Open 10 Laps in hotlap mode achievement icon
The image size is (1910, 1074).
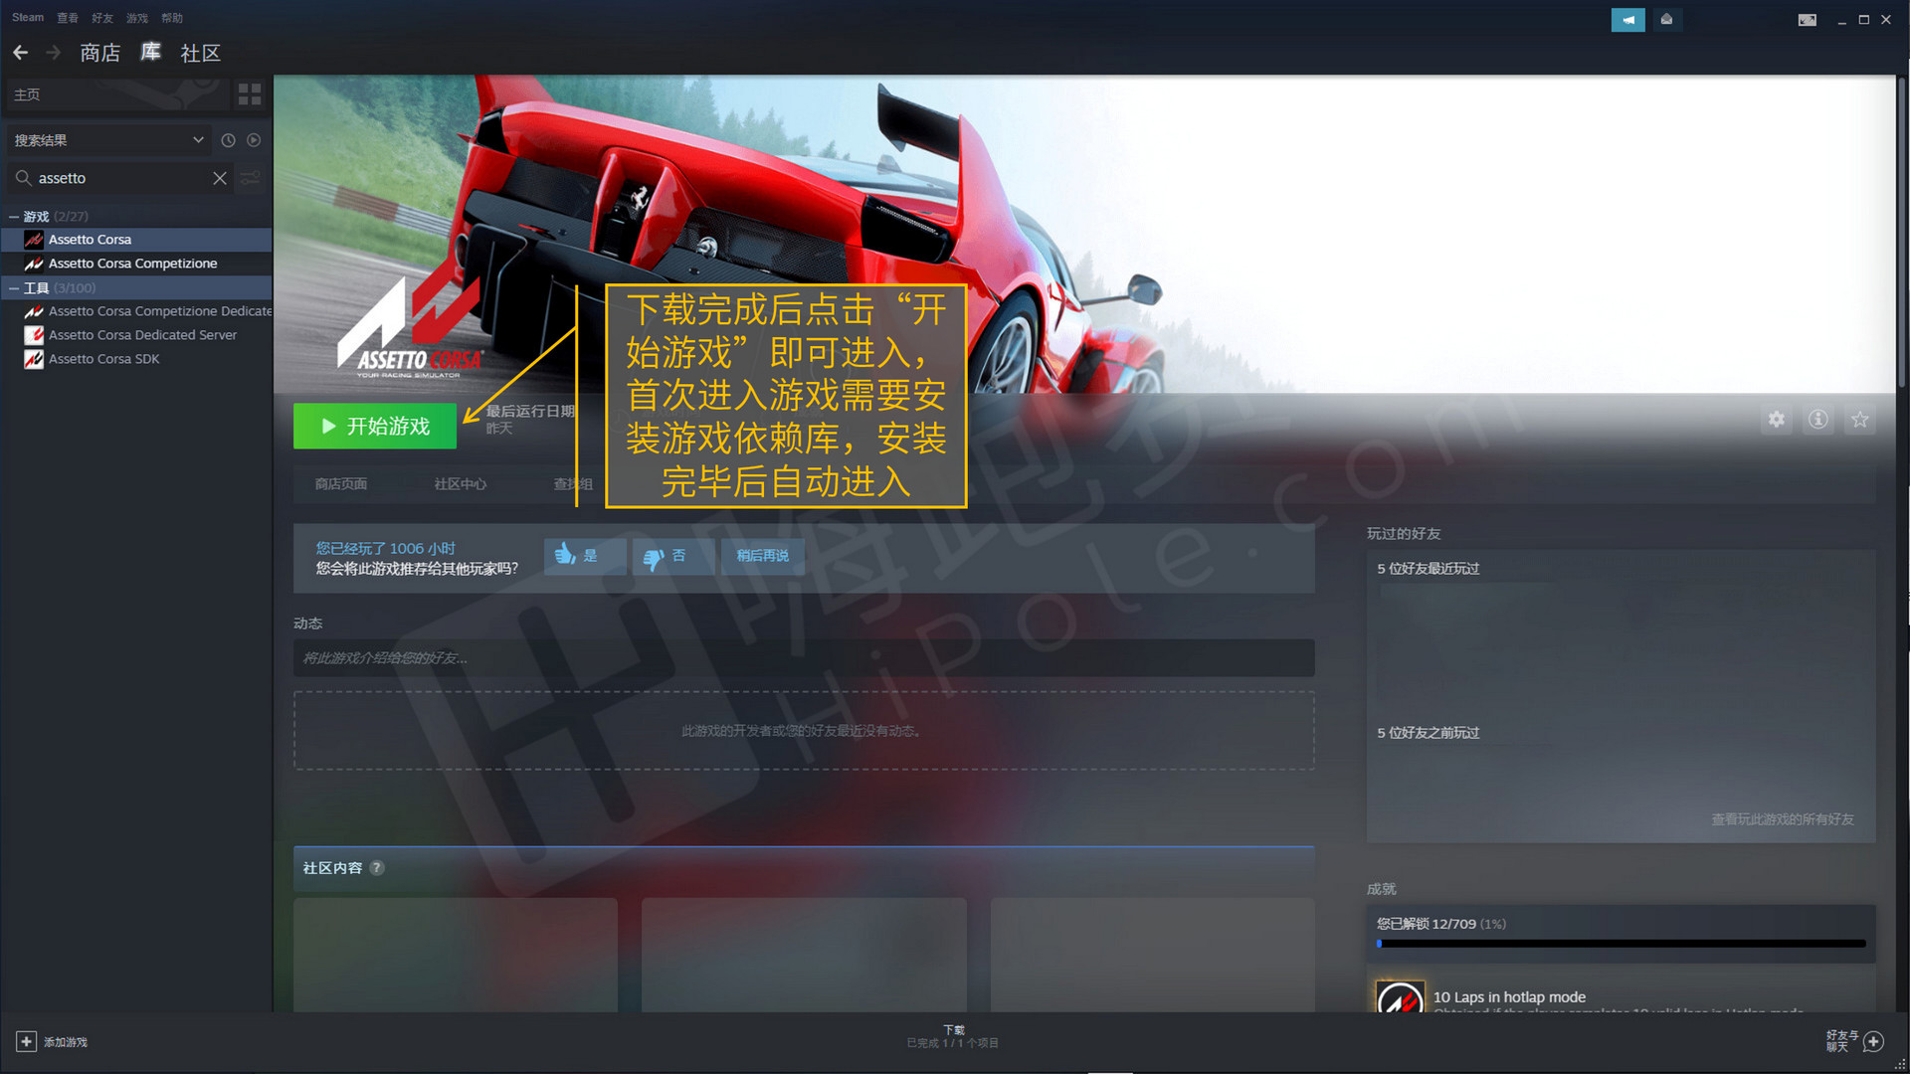[1401, 998]
